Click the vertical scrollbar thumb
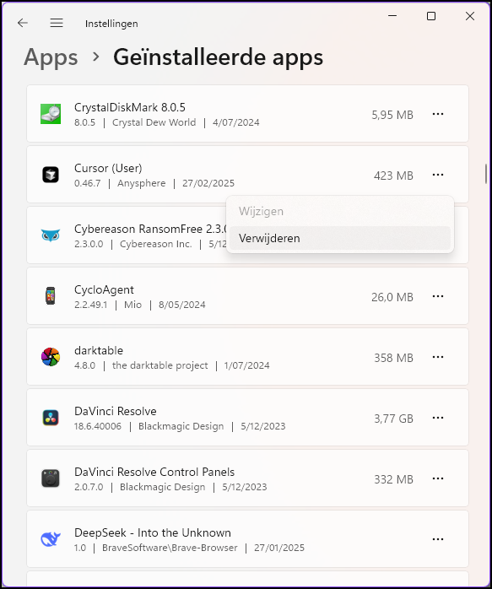 tap(486, 174)
